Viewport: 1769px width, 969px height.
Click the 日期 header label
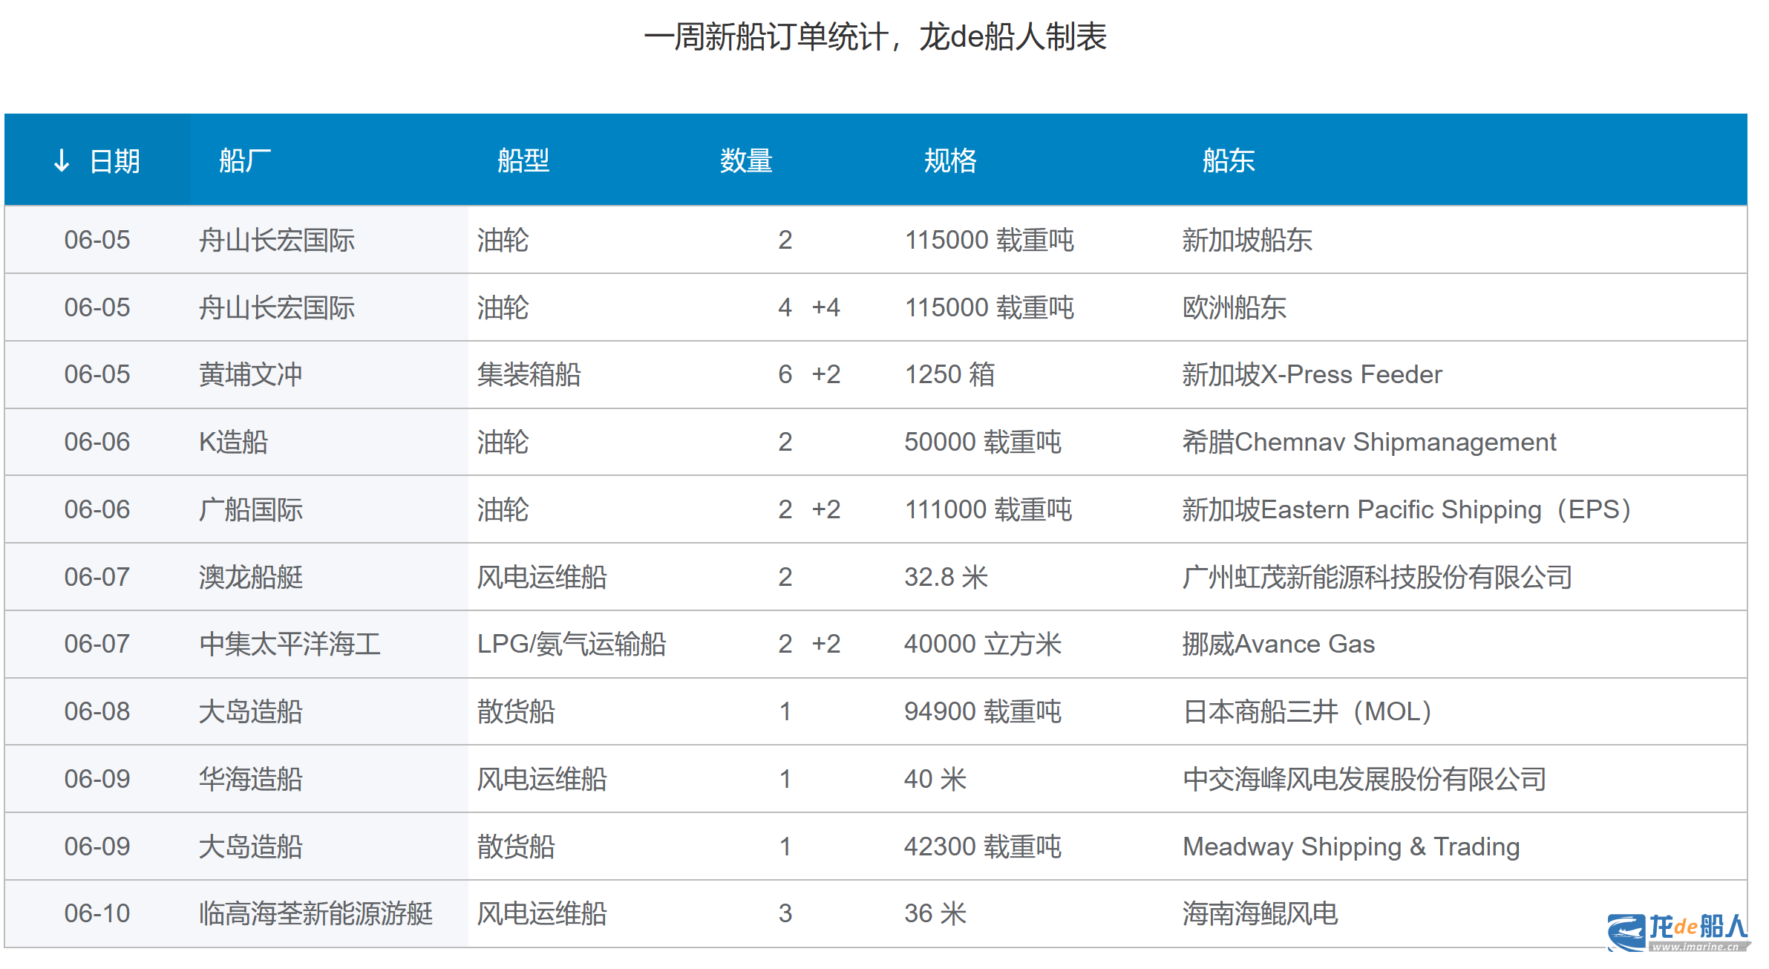click(115, 160)
